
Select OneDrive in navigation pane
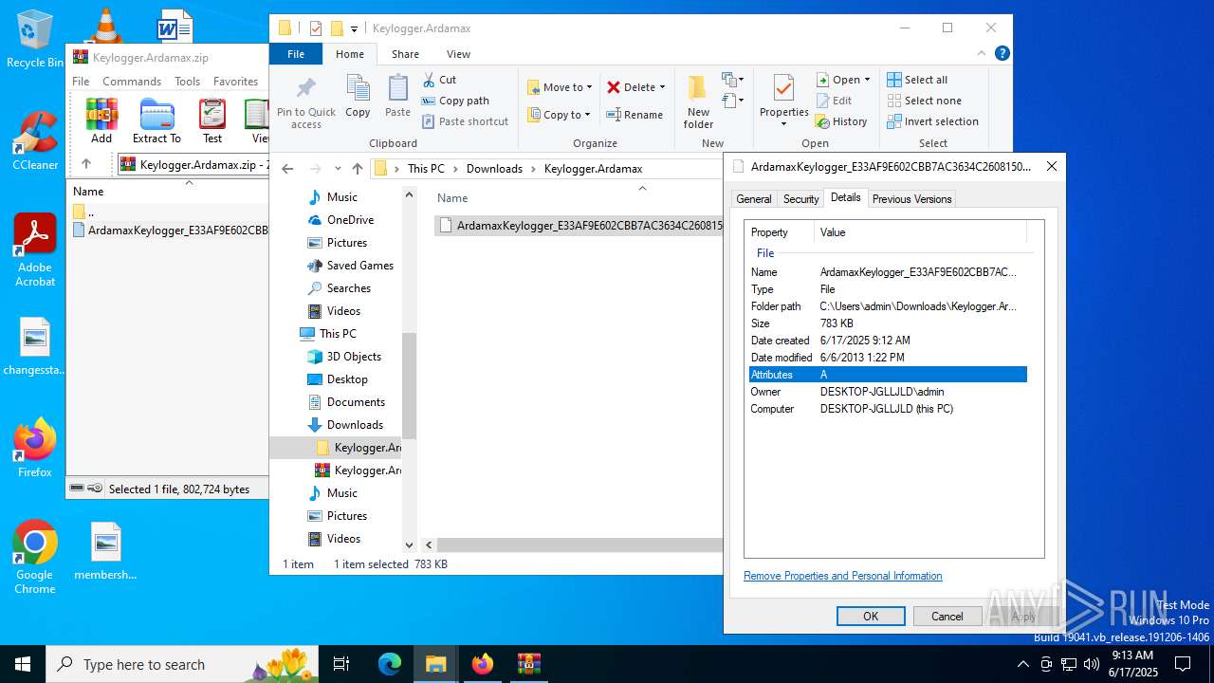(x=350, y=220)
